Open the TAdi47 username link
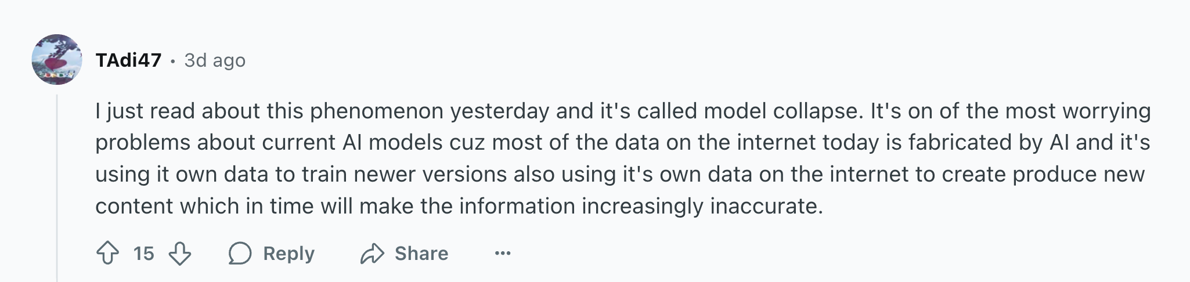The image size is (1190, 282). coord(128,60)
